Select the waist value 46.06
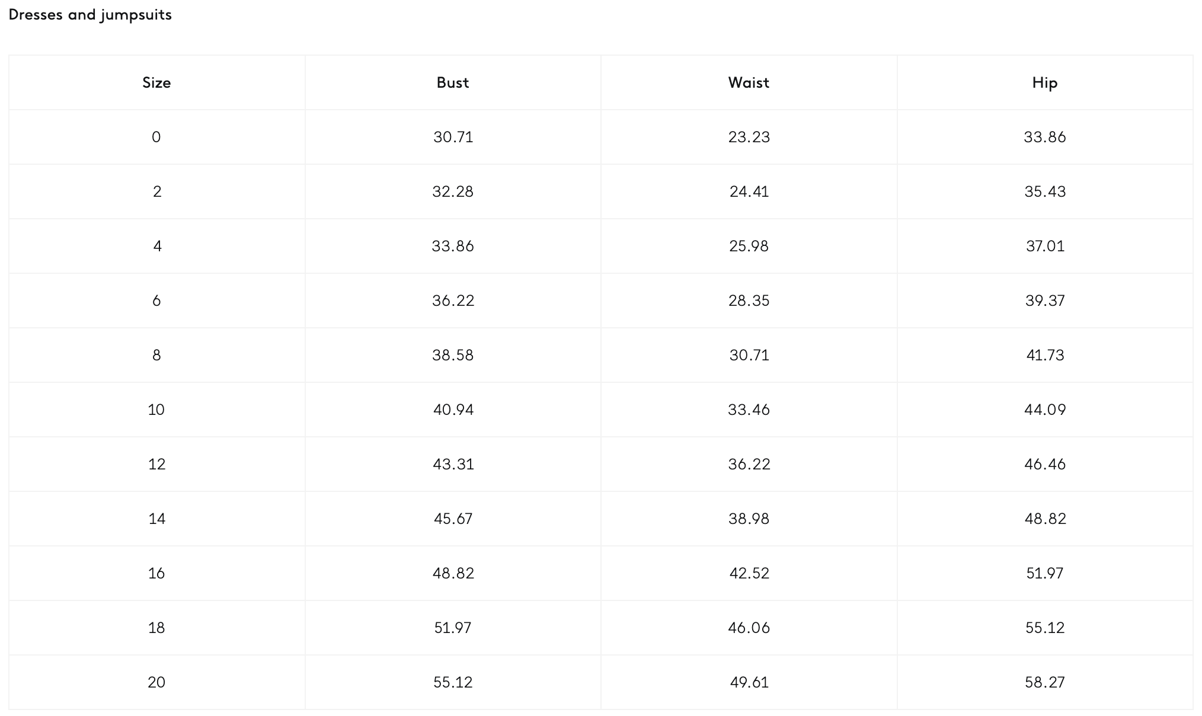The image size is (1202, 716). tap(749, 628)
